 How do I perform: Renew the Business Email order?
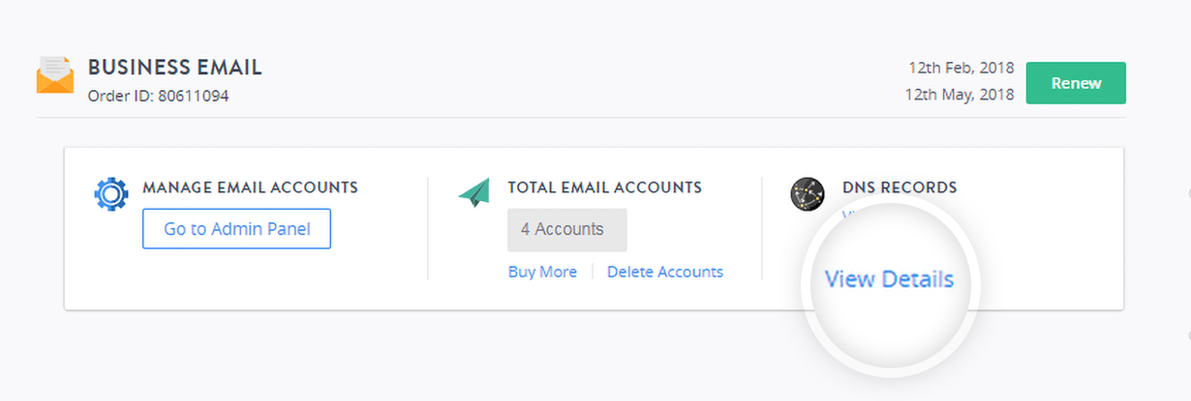click(1076, 83)
